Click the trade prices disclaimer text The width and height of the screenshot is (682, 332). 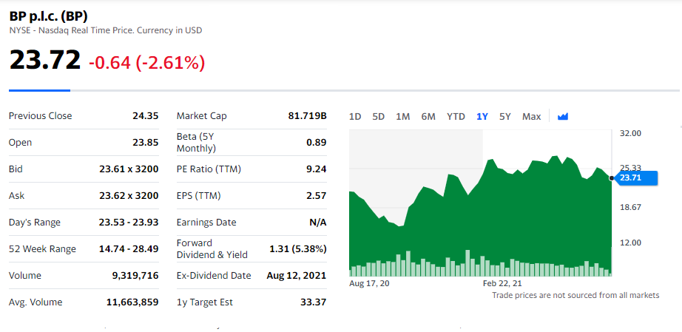tap(575, 296)
